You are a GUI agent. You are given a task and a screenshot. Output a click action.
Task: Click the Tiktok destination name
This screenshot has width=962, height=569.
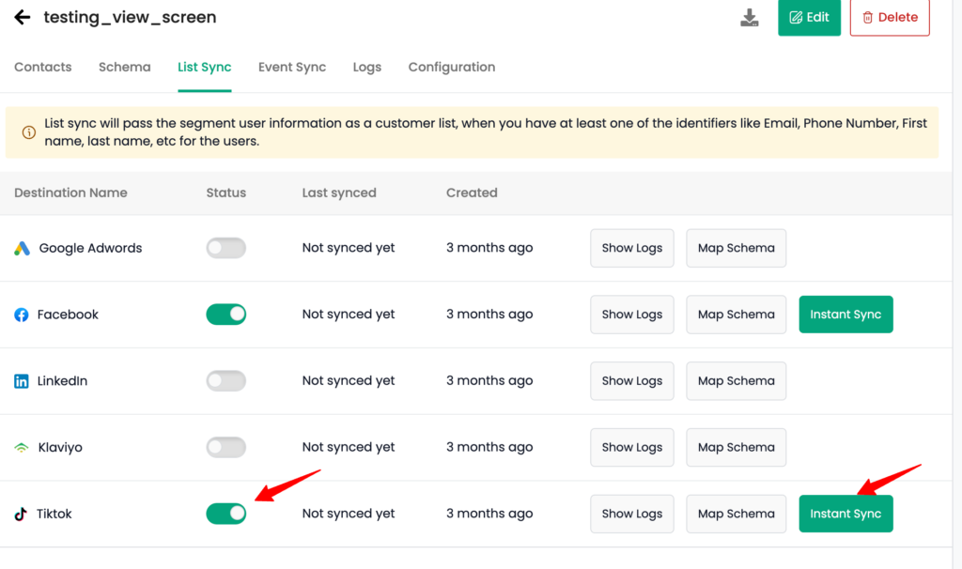pos(54,514)
